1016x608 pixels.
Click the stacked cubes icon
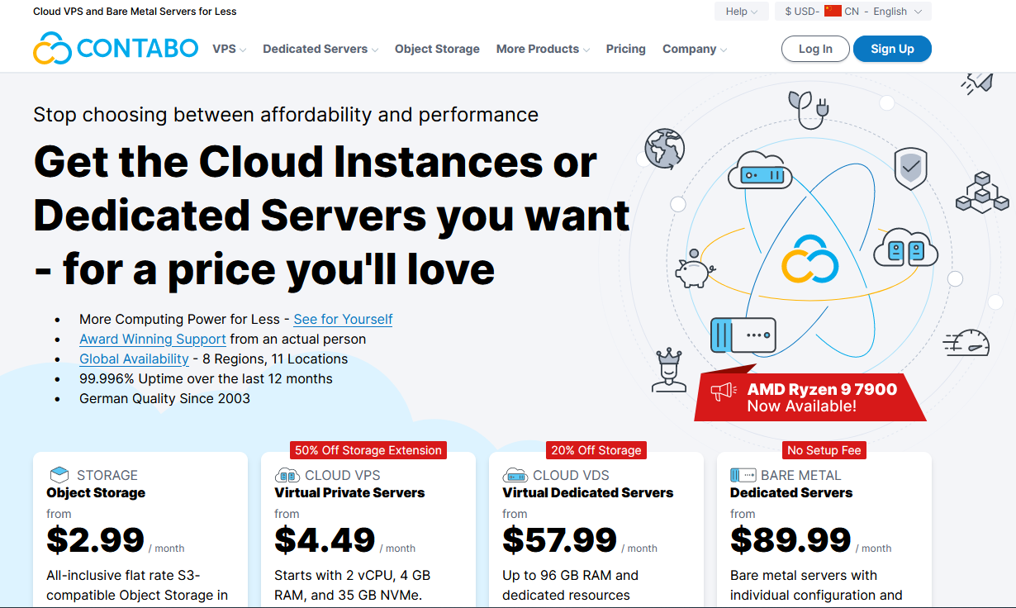981,192
